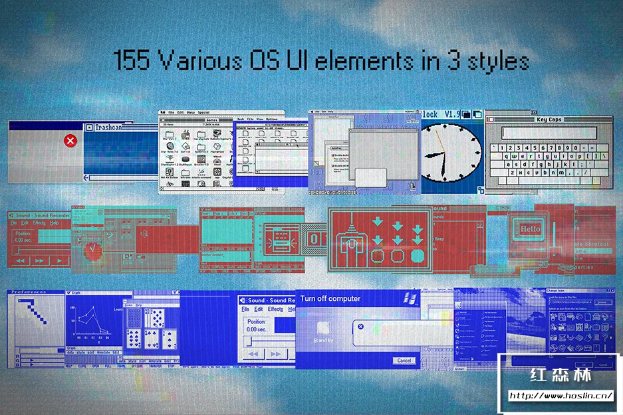
Task: Click the round X icon on the balloon tip
Action: click(x=361, y=326)
